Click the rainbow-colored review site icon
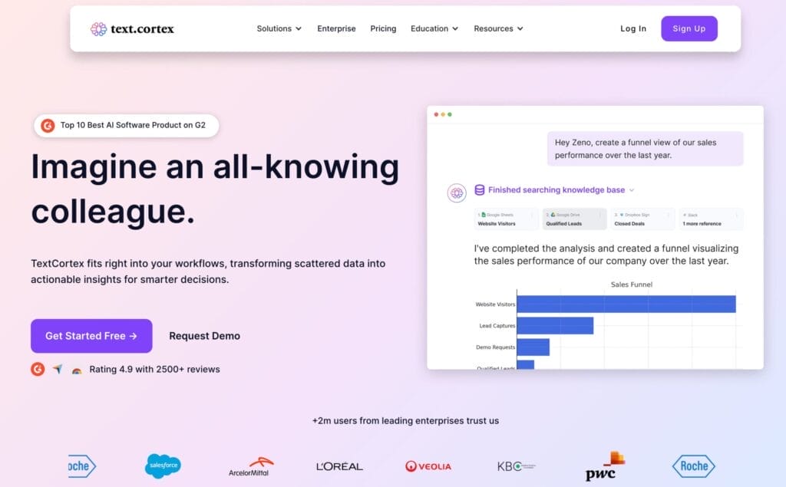 tap(77, 370)
